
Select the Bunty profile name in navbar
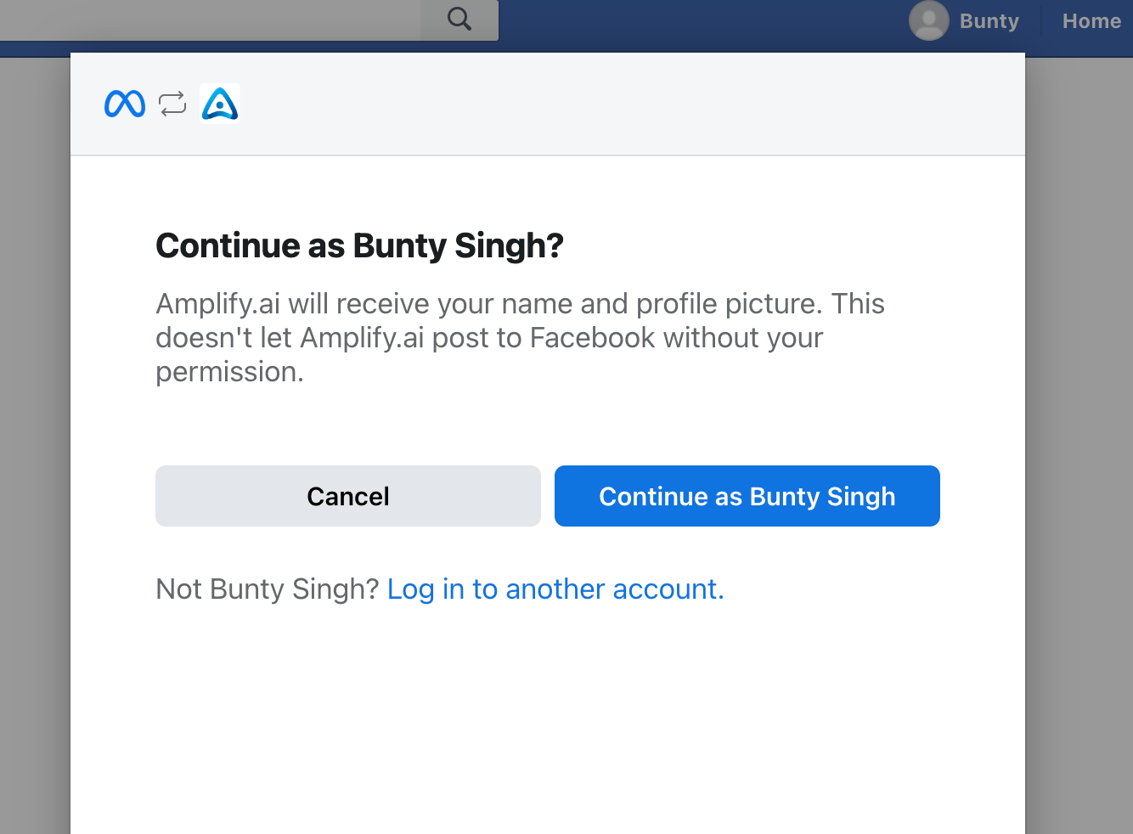point(989,21)
